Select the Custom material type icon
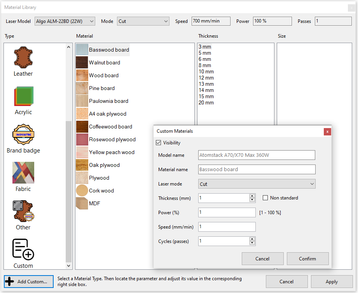Viewport: 358px width, 293px height. point(23,249)
